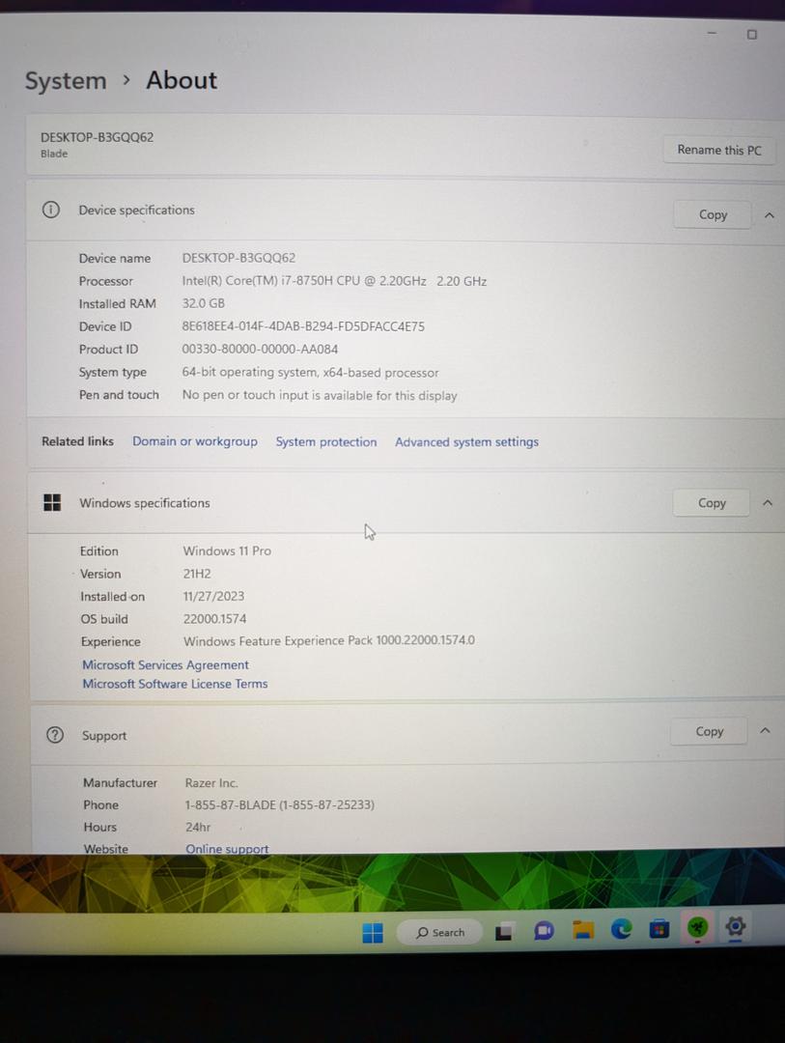Open Domain or workgroup link
This screenshot has width=785, height=1043.
(195, 441)
